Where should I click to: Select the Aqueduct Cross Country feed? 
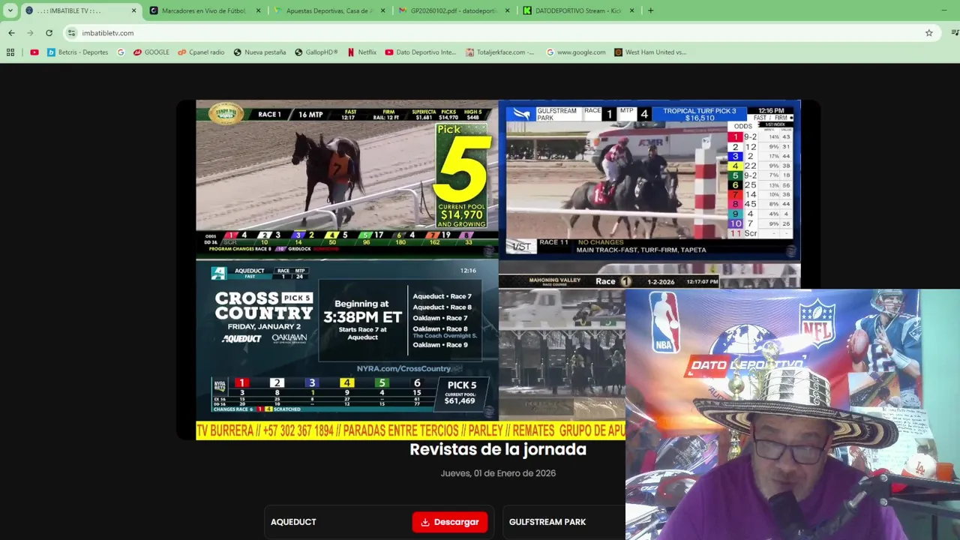click(x=346, y=340)
